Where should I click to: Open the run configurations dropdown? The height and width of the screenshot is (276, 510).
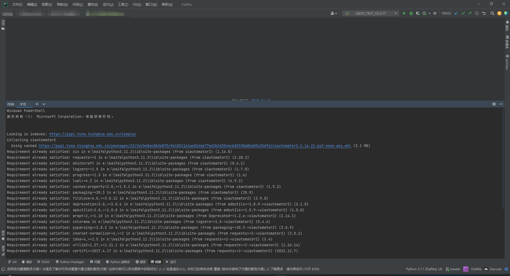(x=396, y=13)
